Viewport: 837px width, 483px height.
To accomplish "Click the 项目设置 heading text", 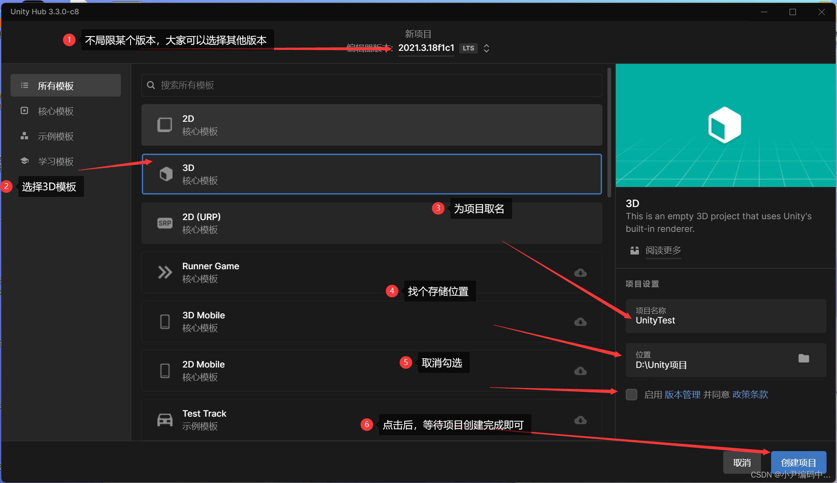I will pyautogui.click(x=642, y=284).
